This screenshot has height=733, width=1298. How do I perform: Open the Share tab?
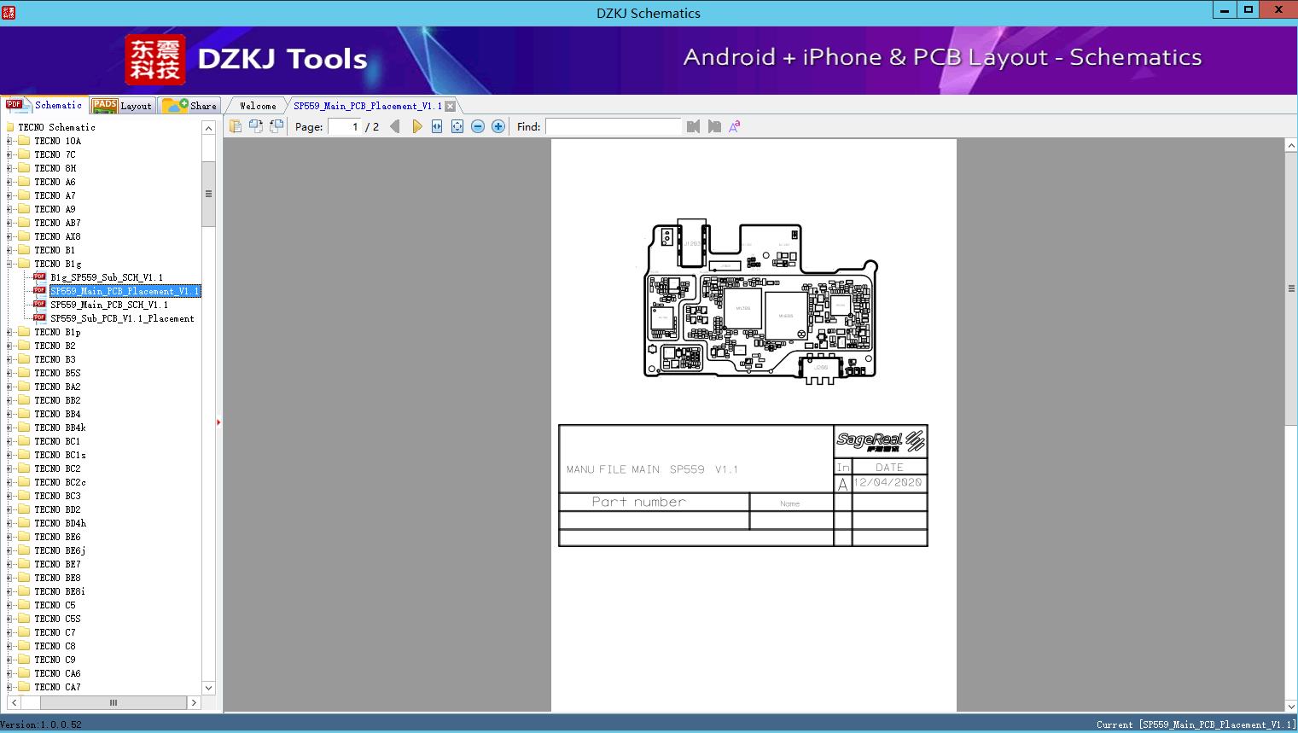[189, 105]
